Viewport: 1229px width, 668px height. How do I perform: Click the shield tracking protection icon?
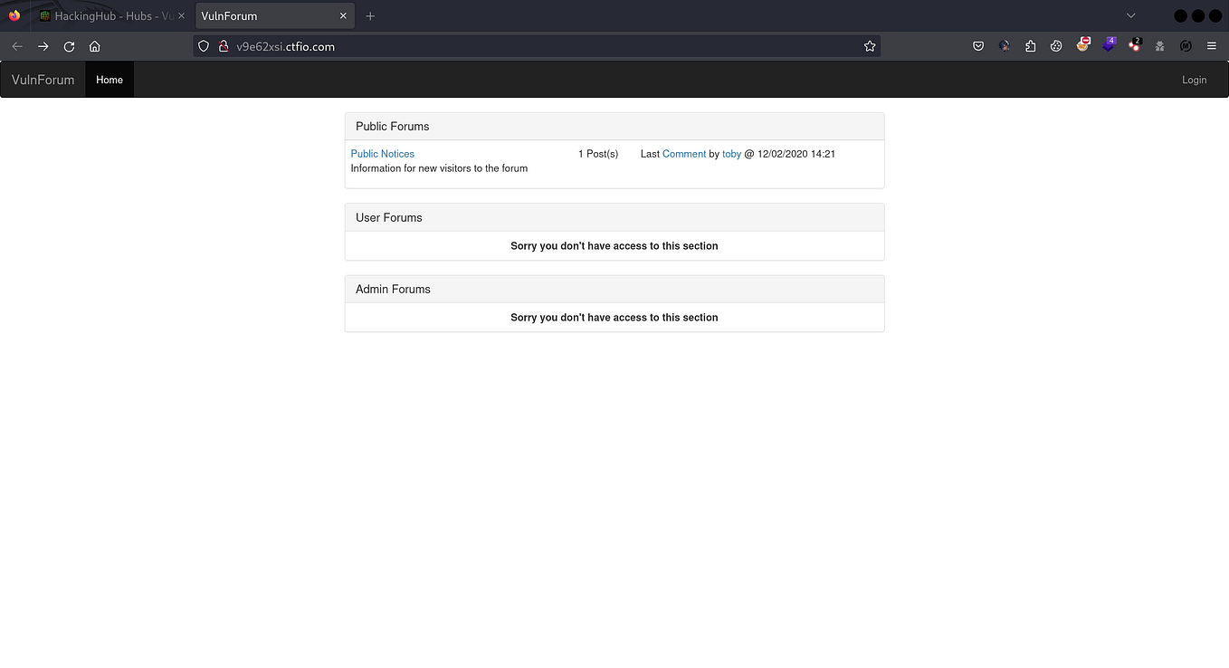[203, 45]
